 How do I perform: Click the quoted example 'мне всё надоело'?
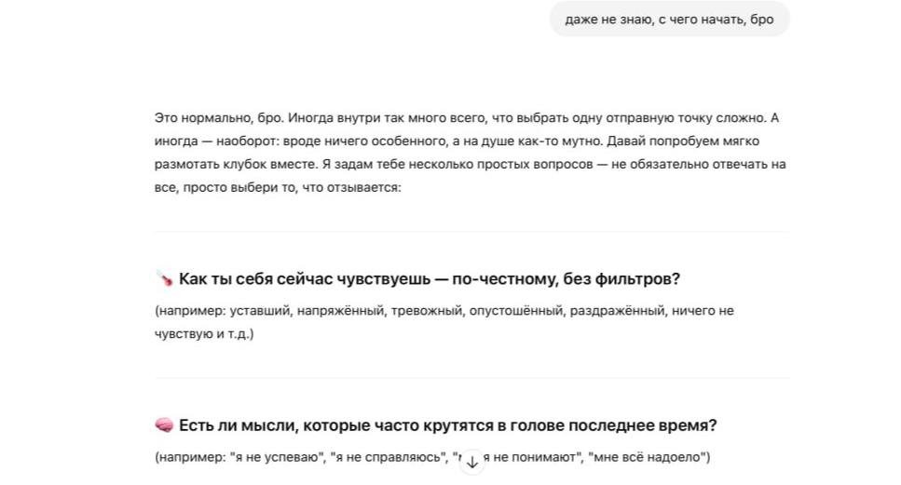coord(647,457)
